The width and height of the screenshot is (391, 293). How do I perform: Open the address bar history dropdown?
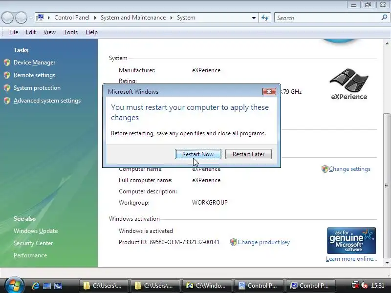click(x=254, y=18)
